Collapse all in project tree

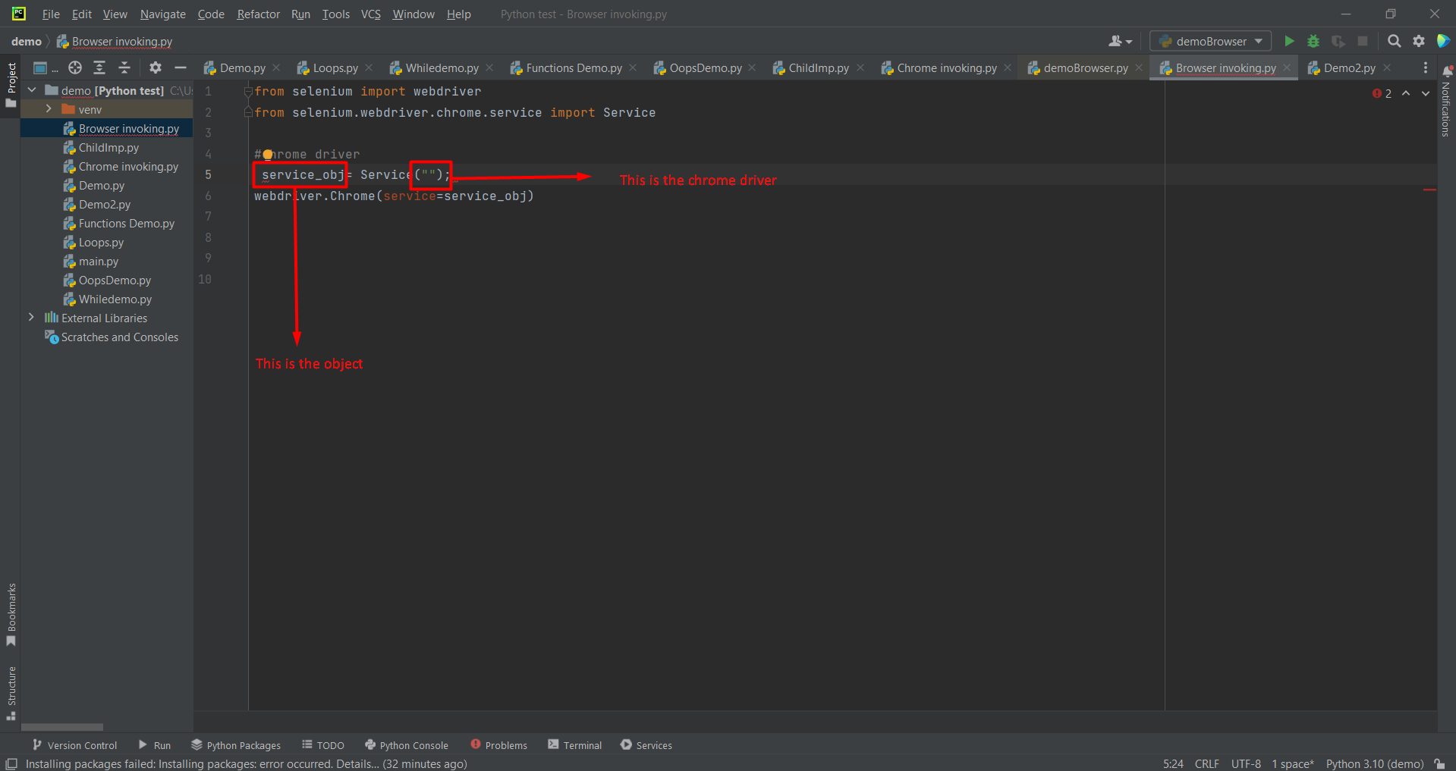(x=124, y=67)
